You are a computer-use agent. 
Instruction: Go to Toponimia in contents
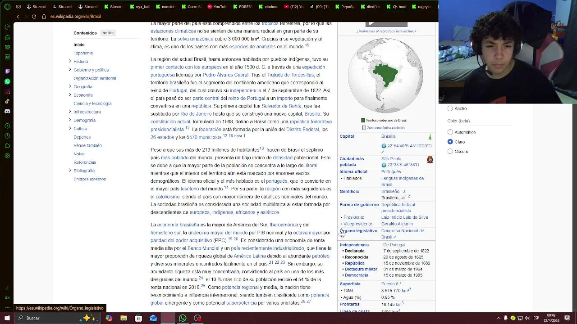coord(83,53)
